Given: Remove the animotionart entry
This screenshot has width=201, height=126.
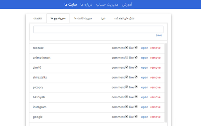Looking at the screenshot, I should coord(155,58).
